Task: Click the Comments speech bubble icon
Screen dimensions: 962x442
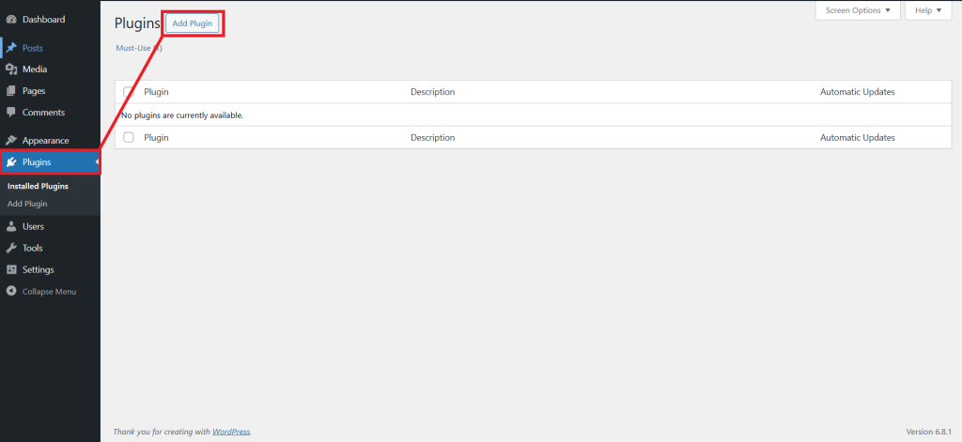Action: click(x=11, y=113)
